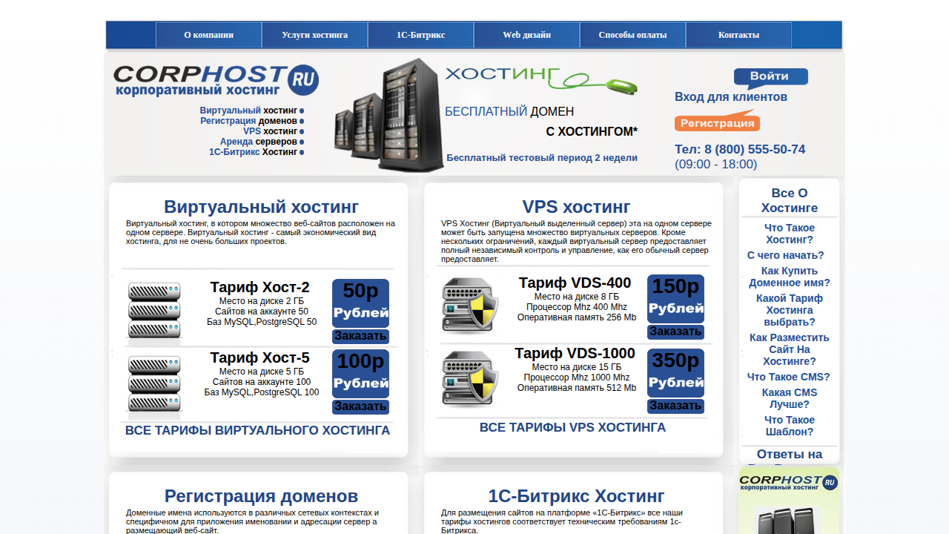949x534 pixels.
Task: Open the Услуги хостинга menu item
Action: [x=314, y=35]
